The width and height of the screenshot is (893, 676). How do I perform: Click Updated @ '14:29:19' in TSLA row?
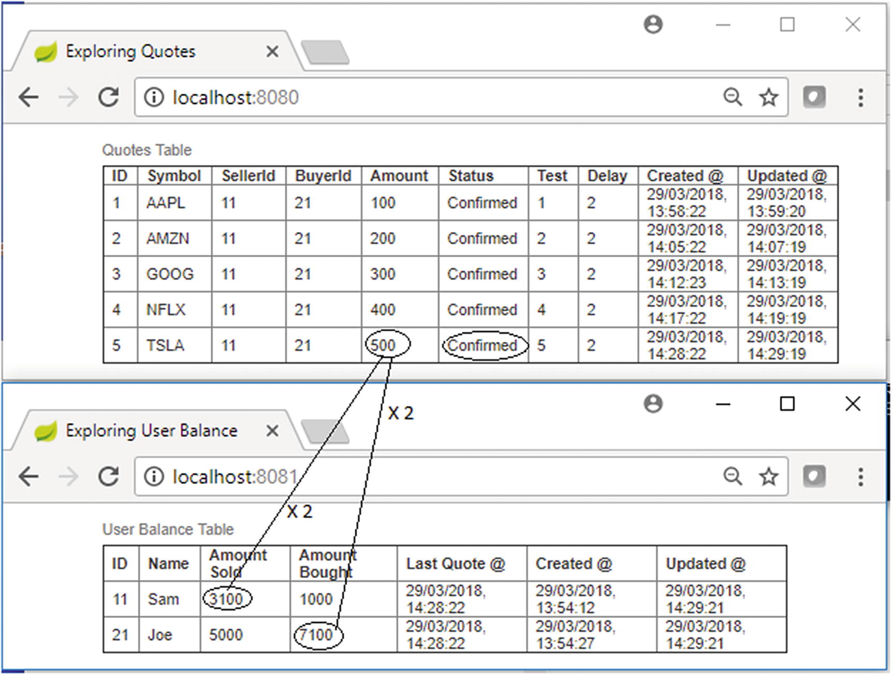(777, 354)
